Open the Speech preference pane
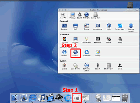This screenshot has width=140, height=103. click(x=98, y=66)
